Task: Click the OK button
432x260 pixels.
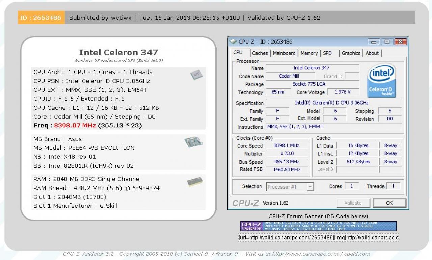Action: point(389,203)
